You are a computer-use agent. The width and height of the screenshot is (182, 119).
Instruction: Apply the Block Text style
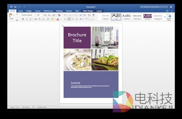tap(137, 17)
